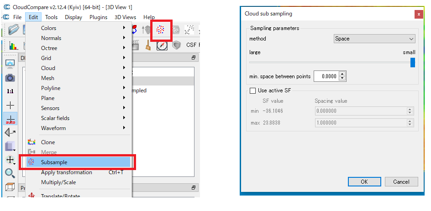The height and width of the screenshot is (211, 431).
Task: Confirm sub sampling with OK button
Action: coord(364,182)
